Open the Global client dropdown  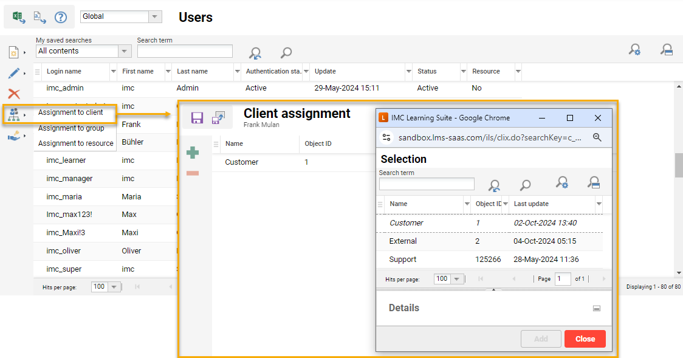155,17
